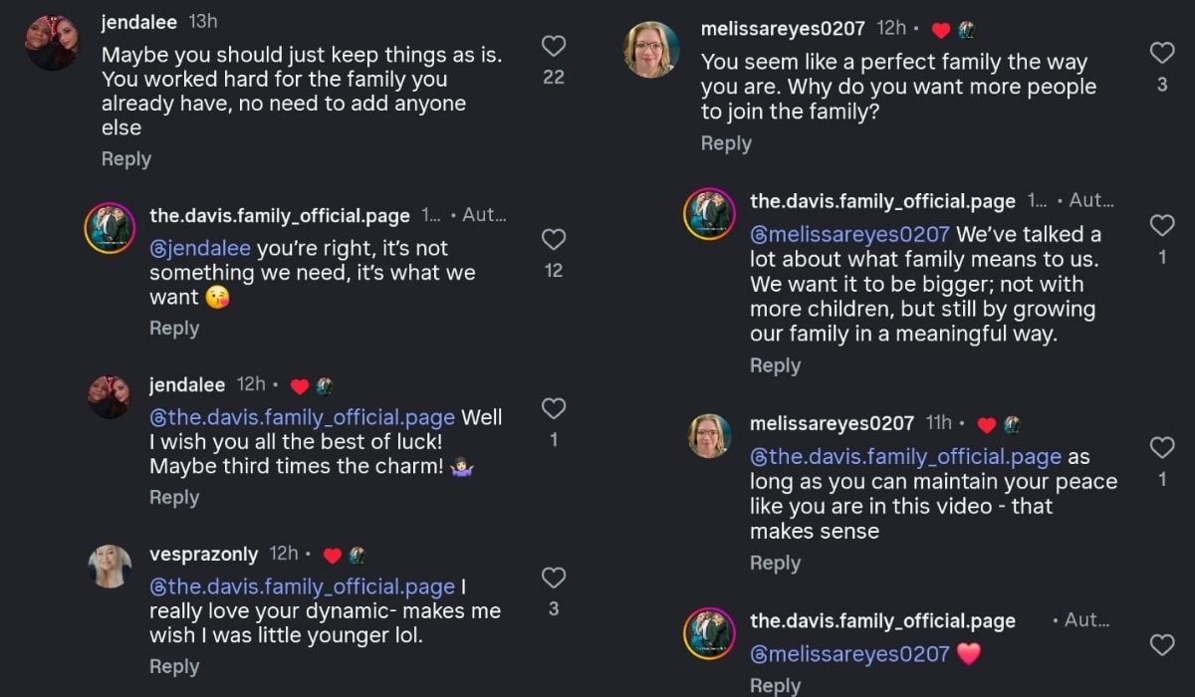View jendalee's profile picture on top comment
The width and height of the screenshot is (1195, 697).
click(53, 43)
